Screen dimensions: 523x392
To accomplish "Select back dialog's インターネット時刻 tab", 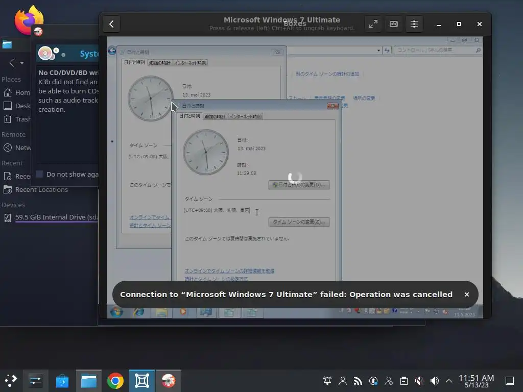I will pos(191,63).
